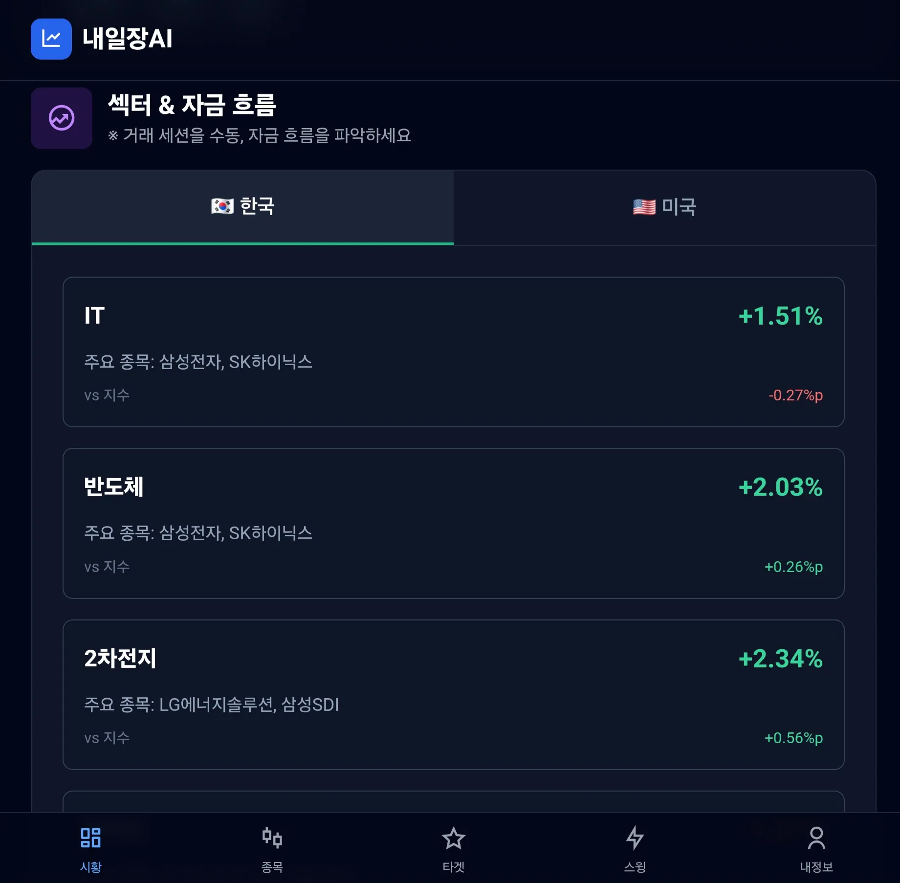
Task: Select the 스윙 lightning icon
Action: [635, 837]
